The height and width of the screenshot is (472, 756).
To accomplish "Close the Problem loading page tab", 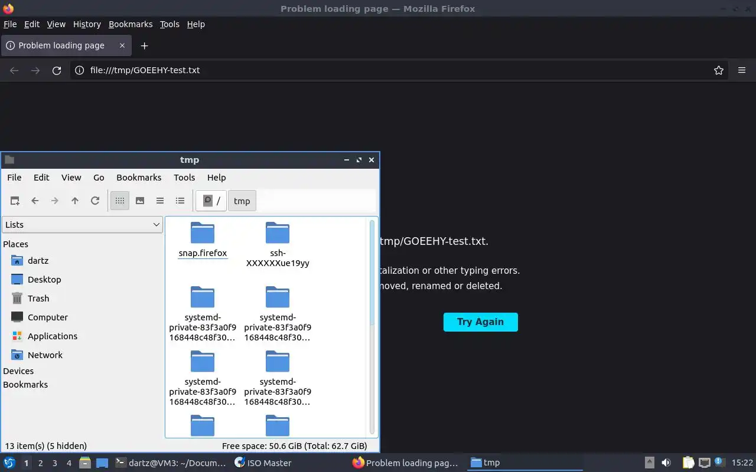I will pos(122,45).
